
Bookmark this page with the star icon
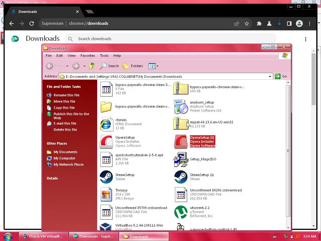click(x=247, y=24)
